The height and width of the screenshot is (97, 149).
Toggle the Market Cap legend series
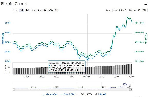(50, 94)
